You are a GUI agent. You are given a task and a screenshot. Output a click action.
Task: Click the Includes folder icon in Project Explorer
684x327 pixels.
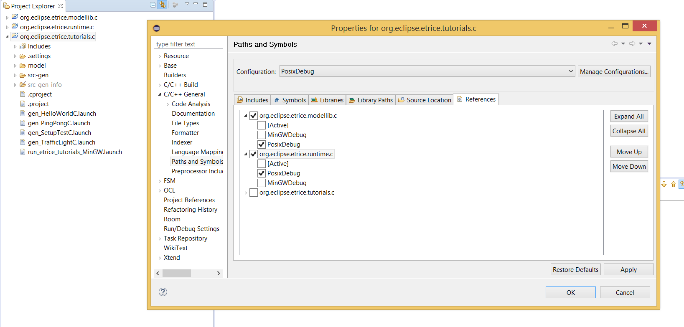[x=23, y=46]
